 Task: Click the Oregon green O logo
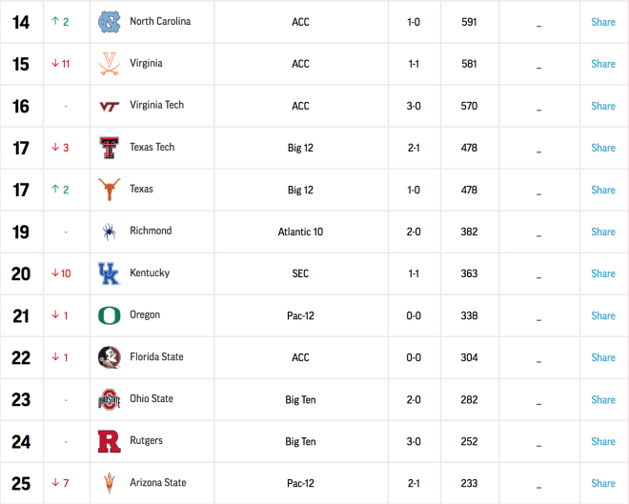click(x=109, y=315)
